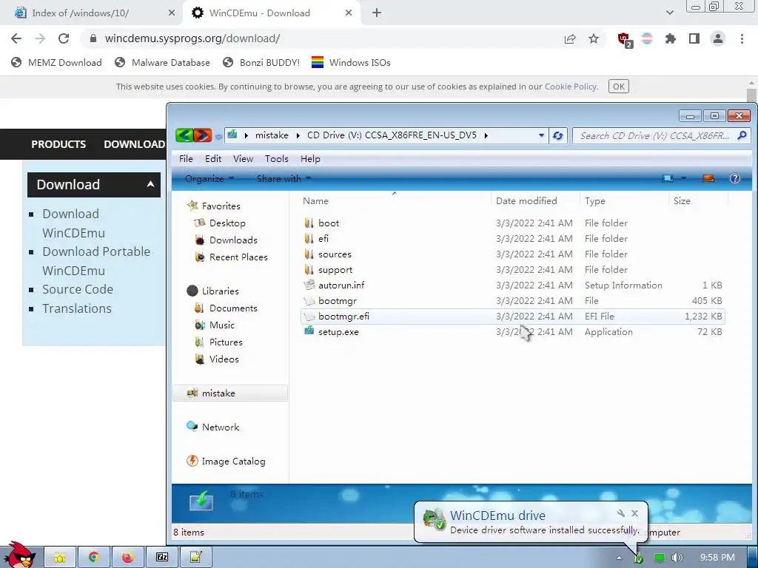This screenshot has height=568, width=758.
Task: Open the view options dropdown arrow
Action: tap(683, 178)
